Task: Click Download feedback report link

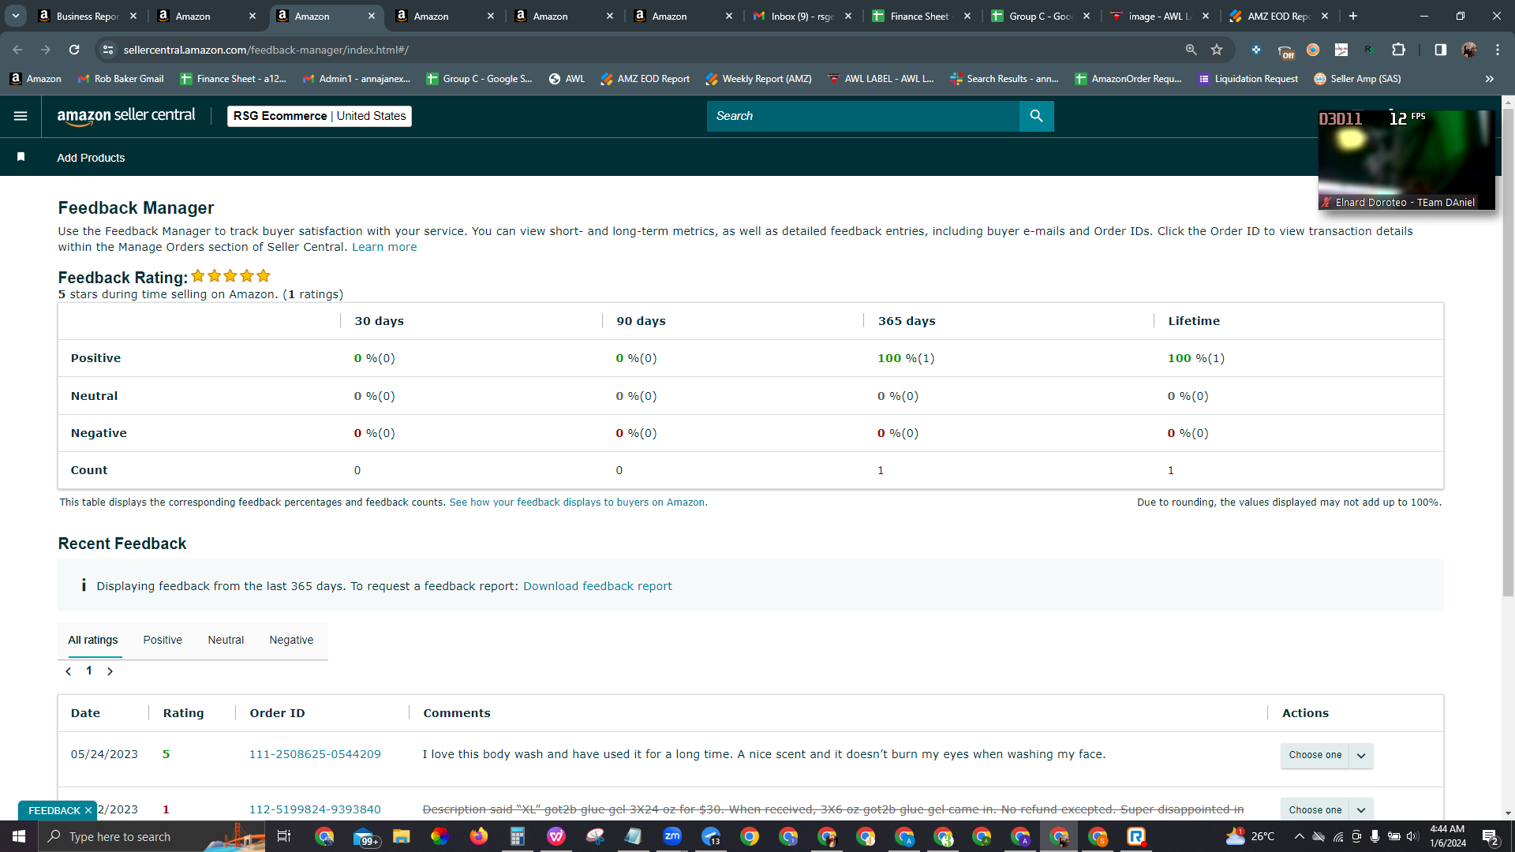Action: [x=597, y=586]
